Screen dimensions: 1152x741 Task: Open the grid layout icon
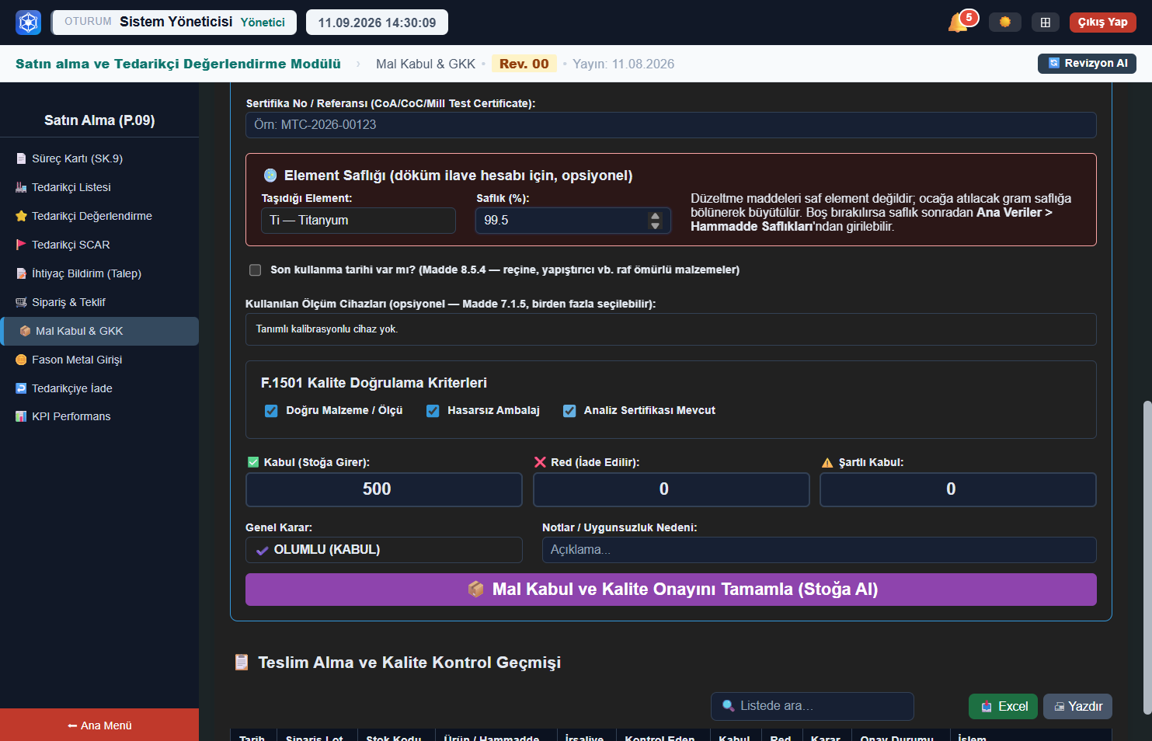[1046, 22]
